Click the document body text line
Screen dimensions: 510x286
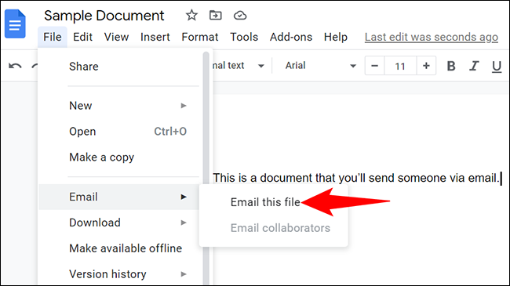click(356, 178)
